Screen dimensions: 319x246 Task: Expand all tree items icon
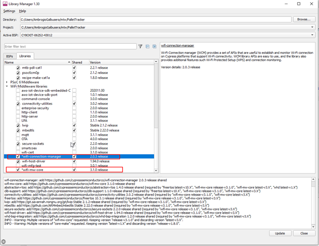point(155,47)
